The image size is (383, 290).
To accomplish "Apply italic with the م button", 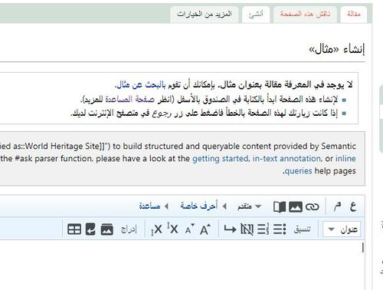I will [338, 206].
